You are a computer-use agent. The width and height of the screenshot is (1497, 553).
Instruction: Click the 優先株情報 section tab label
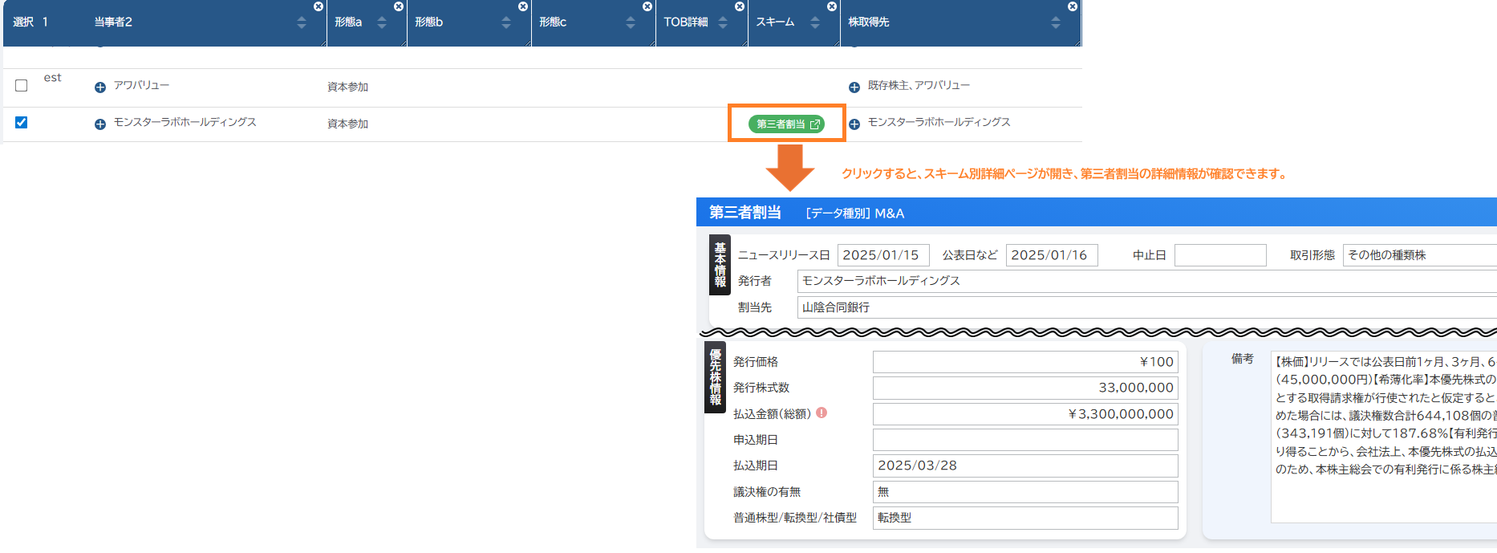[715, 377]
